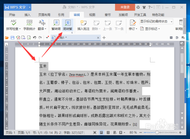Open 字数统计 word count
This screenshot has width=190, height=139.
tap(29, 25)
